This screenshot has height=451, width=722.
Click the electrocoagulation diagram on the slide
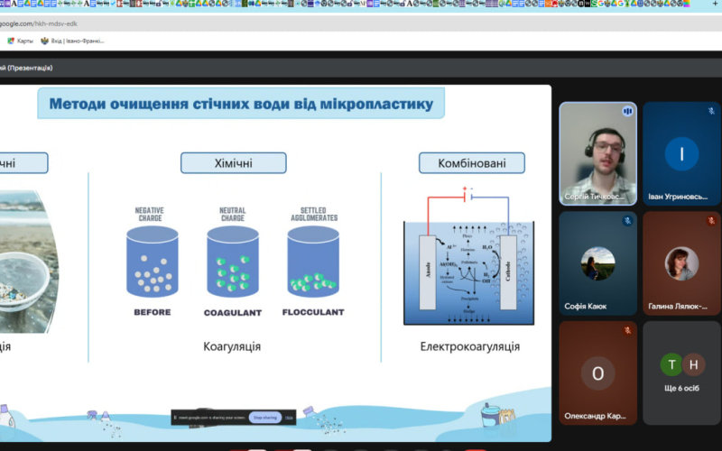[x=468, y=260]
